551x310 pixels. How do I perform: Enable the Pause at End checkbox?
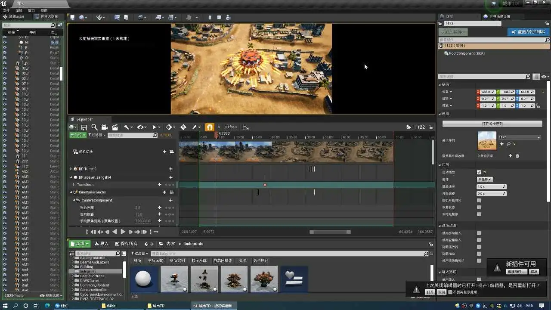(479, 214)
